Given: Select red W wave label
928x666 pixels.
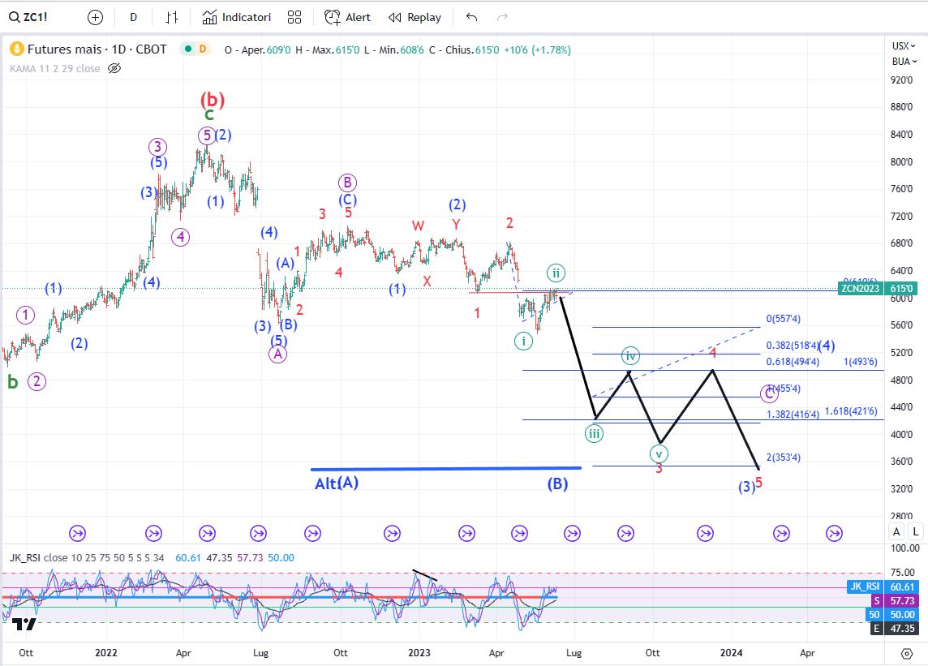Looking at the screenshot, I should click(418, 226).
